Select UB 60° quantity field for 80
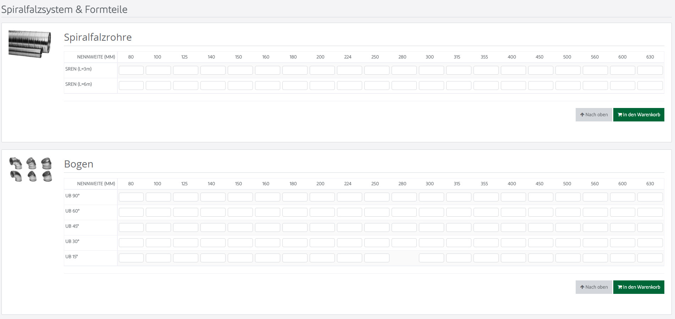Screen dimensions: 675x319 131,212
